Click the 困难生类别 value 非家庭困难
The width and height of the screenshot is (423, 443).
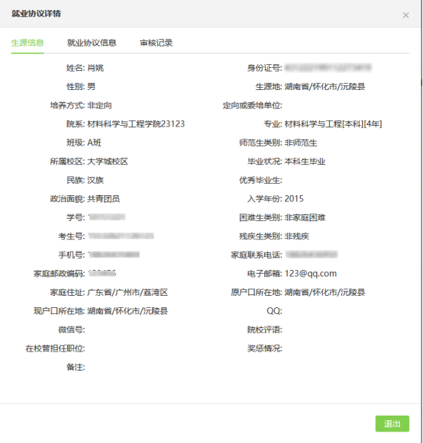305,217
